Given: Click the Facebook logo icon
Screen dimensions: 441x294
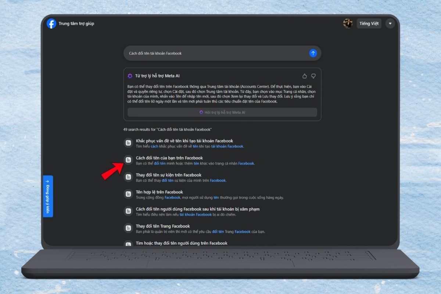Looking at the screenshot, I should (x=51, y=24).
